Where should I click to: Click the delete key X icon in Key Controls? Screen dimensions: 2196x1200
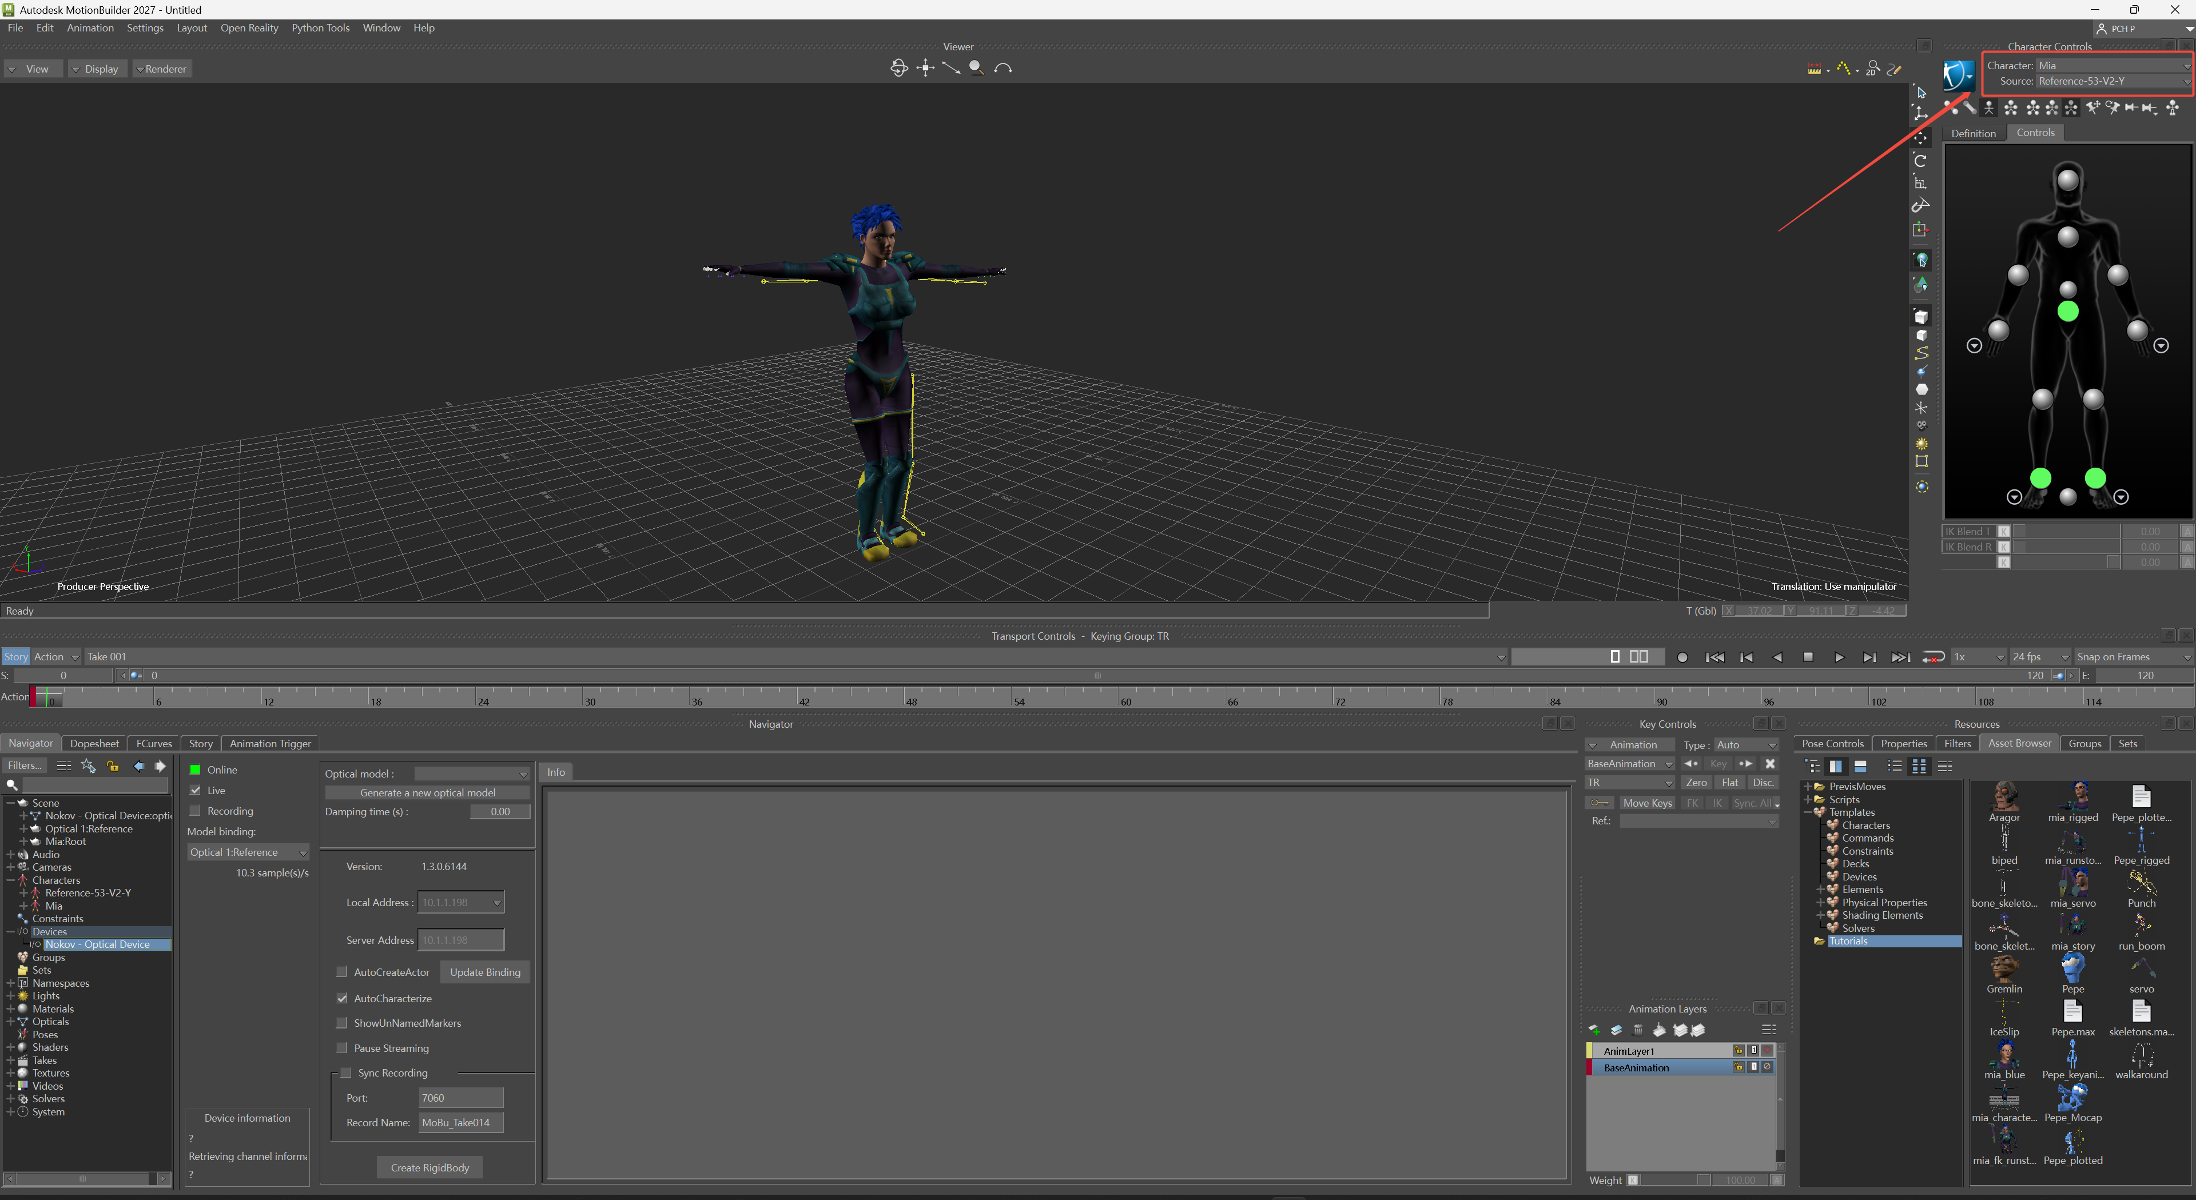point(1770,764)
